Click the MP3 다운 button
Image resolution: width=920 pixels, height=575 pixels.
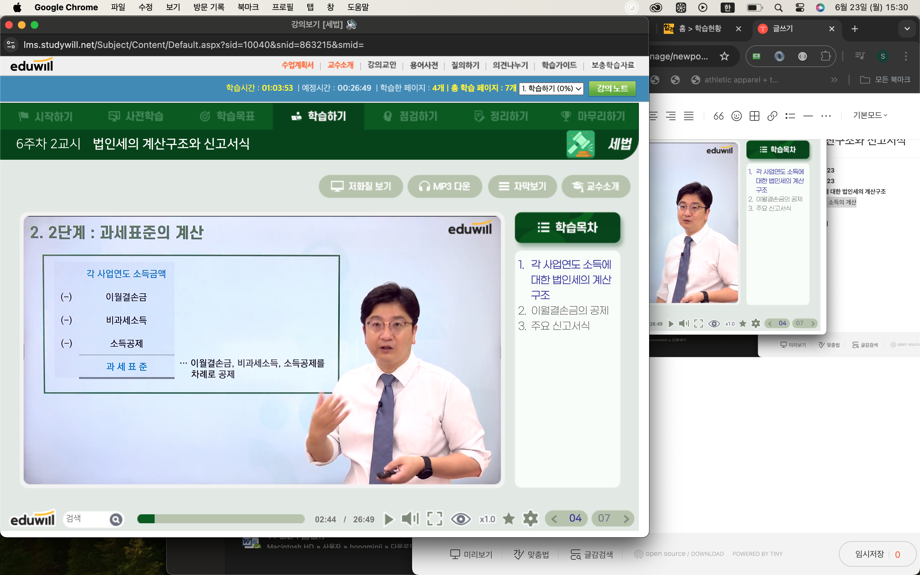444,186
